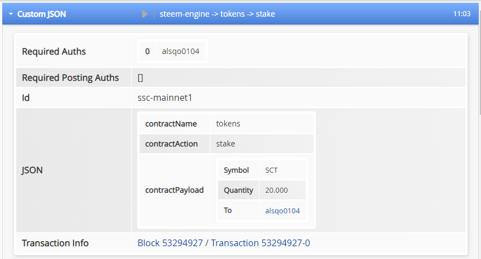The height and width of the screenshot is (259, 481).
Task: Click the Transaction Info label
Action: 55,243
